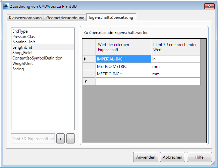The width and height of the screenshot is (218, 168).
Task: Click the 'Wert der externen Eigenschaft' column header
Action: [x=123, y=47]
